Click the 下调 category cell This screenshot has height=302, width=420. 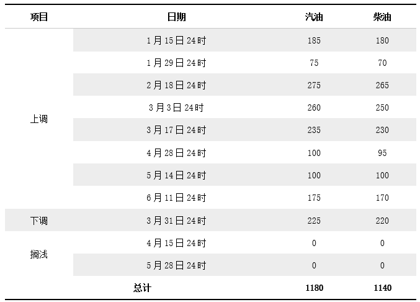tap(39, 221)
